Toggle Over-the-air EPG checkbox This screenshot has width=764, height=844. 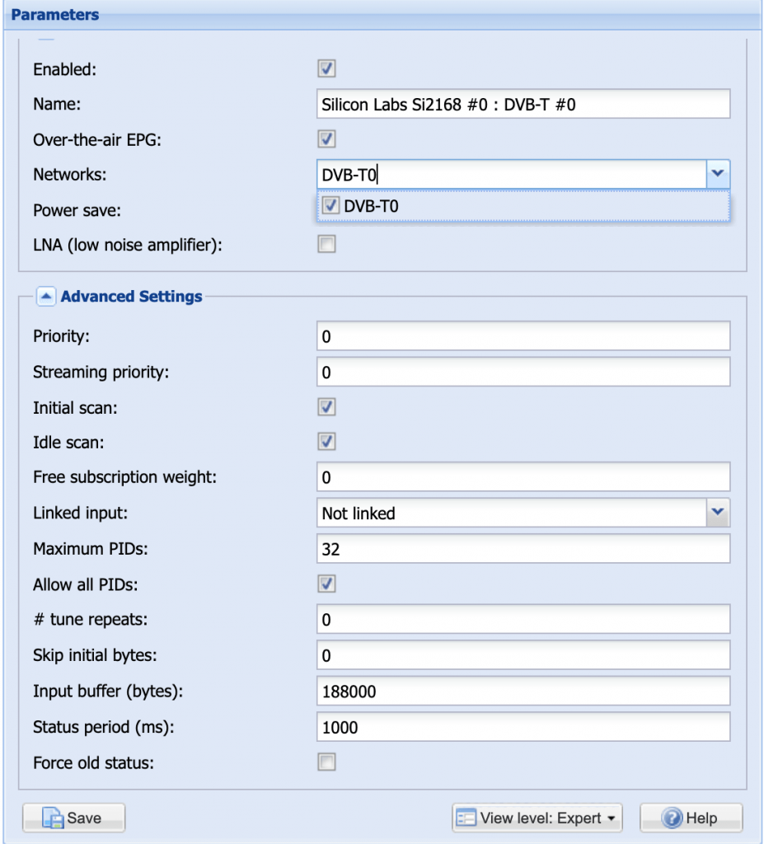pos(327,138)
